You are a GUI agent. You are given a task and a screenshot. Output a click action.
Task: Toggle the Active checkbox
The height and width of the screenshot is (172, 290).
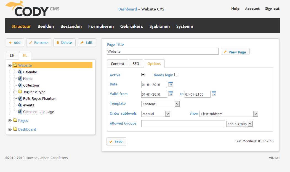click(143, 74)
